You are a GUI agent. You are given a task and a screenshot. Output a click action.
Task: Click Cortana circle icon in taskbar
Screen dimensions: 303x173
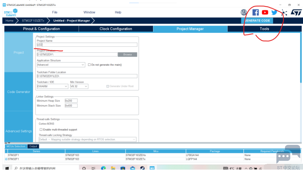(84, 168)
